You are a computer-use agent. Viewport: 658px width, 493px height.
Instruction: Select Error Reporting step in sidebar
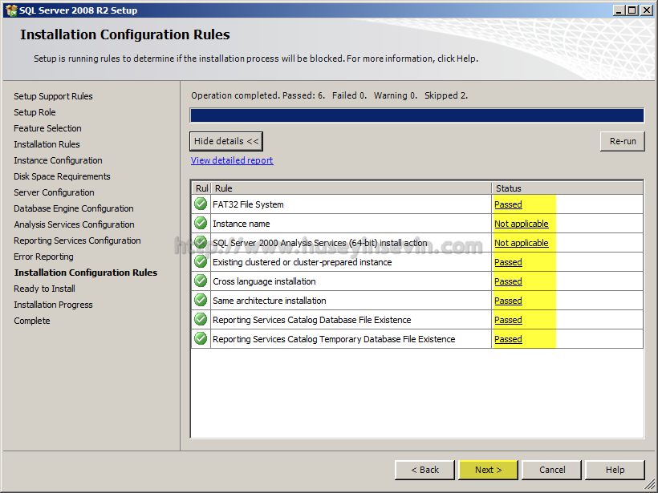43,257
